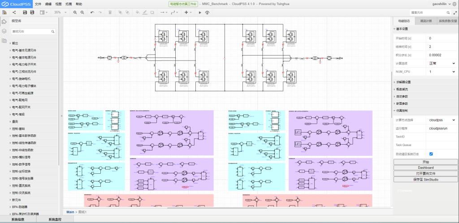Open the 计算选项 dropdown showing 正常

[x=442, y=63]
